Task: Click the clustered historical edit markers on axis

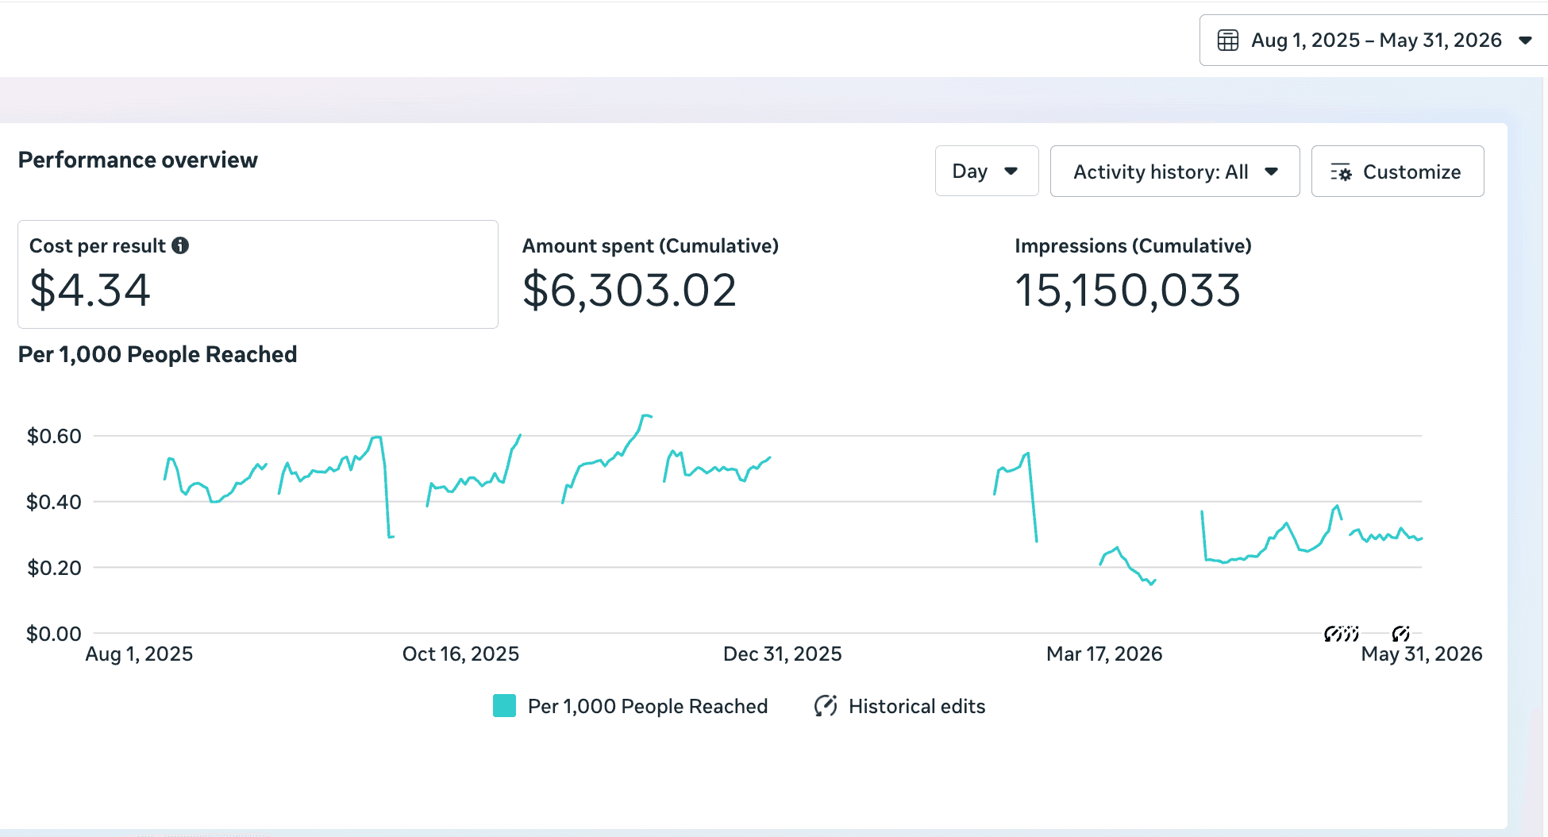Action: 1342,633
